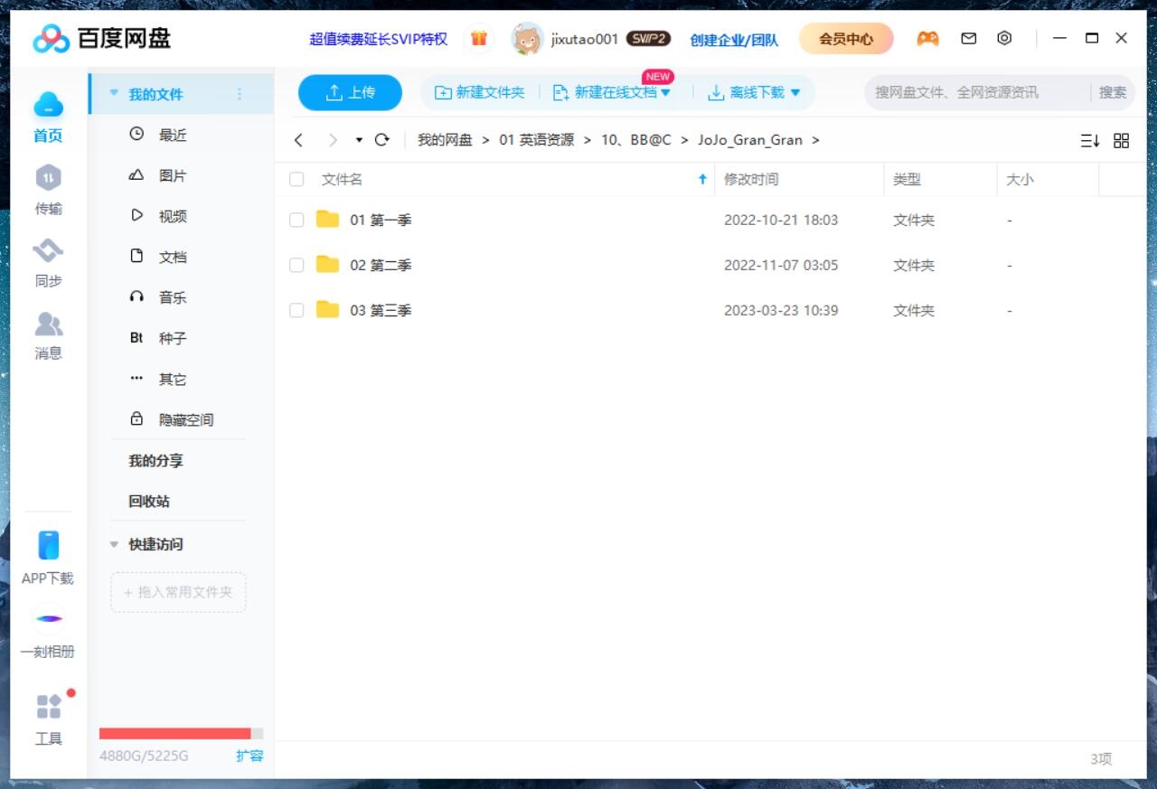The width and height of the screenshot is (1157, 789).
Task: Click the gift box icon in the header
Action: (x=479, y=39)
